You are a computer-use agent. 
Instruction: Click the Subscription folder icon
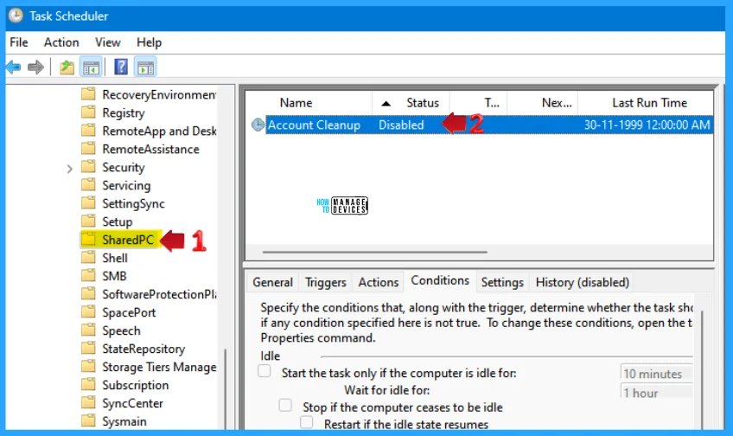(88, 385)
